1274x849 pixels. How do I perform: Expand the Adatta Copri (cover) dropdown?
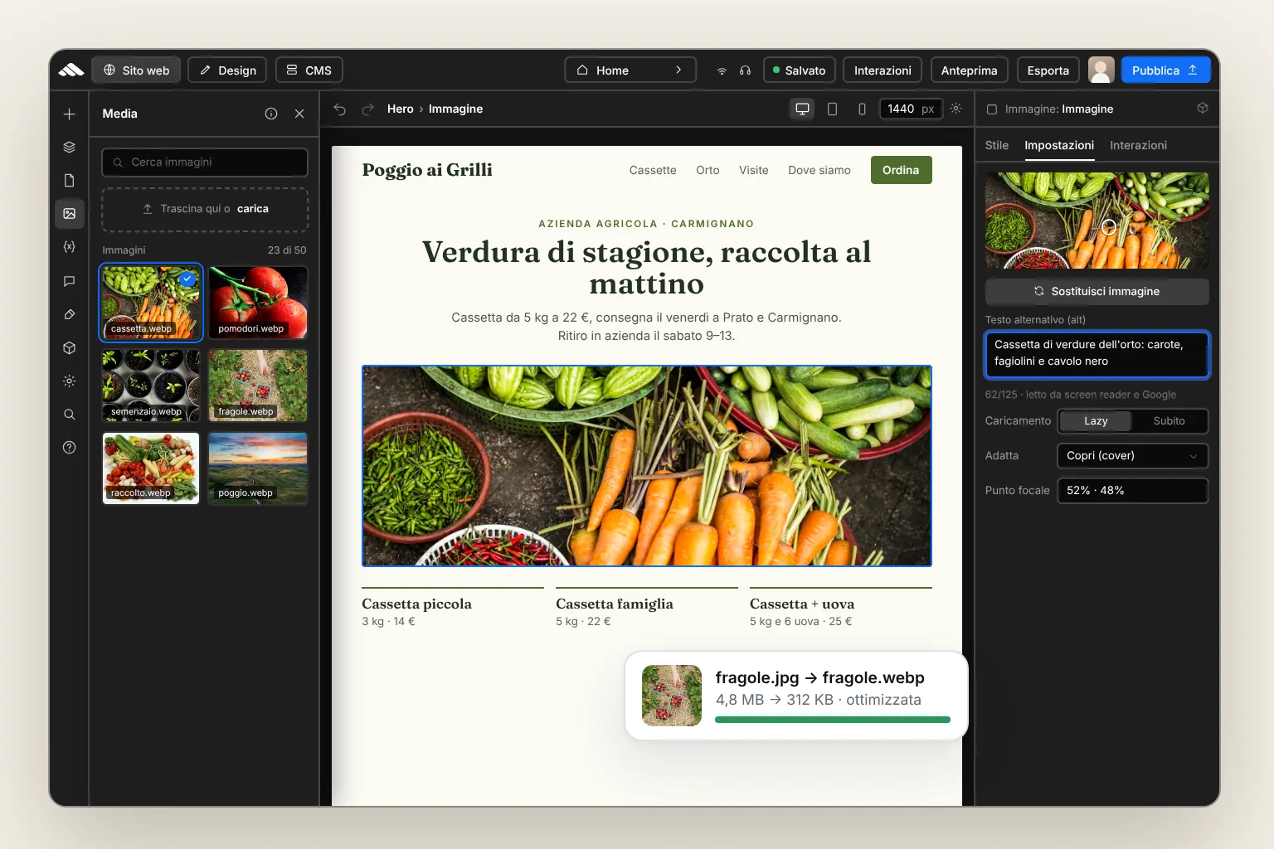tap(1132, 456)
